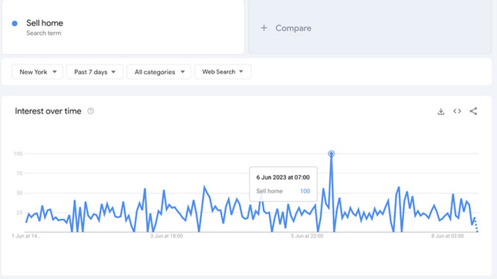Viewport: 497px width, 279px height.
Task: Click the 6 Jun 2023 tooltip box
Action: pos(283,184)
